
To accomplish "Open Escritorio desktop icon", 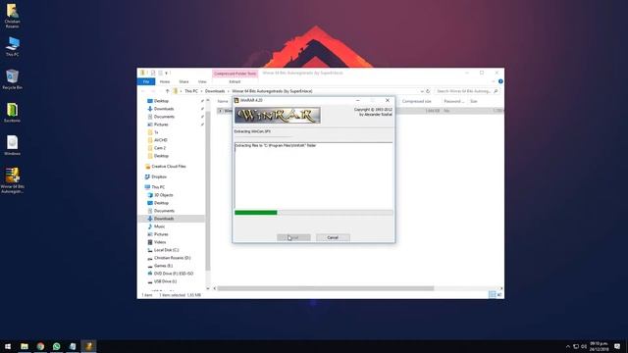I will click(x=13, y=113).
